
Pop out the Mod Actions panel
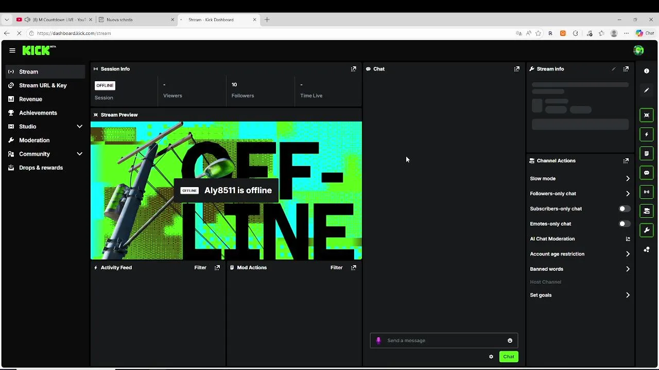click(353, 268)
